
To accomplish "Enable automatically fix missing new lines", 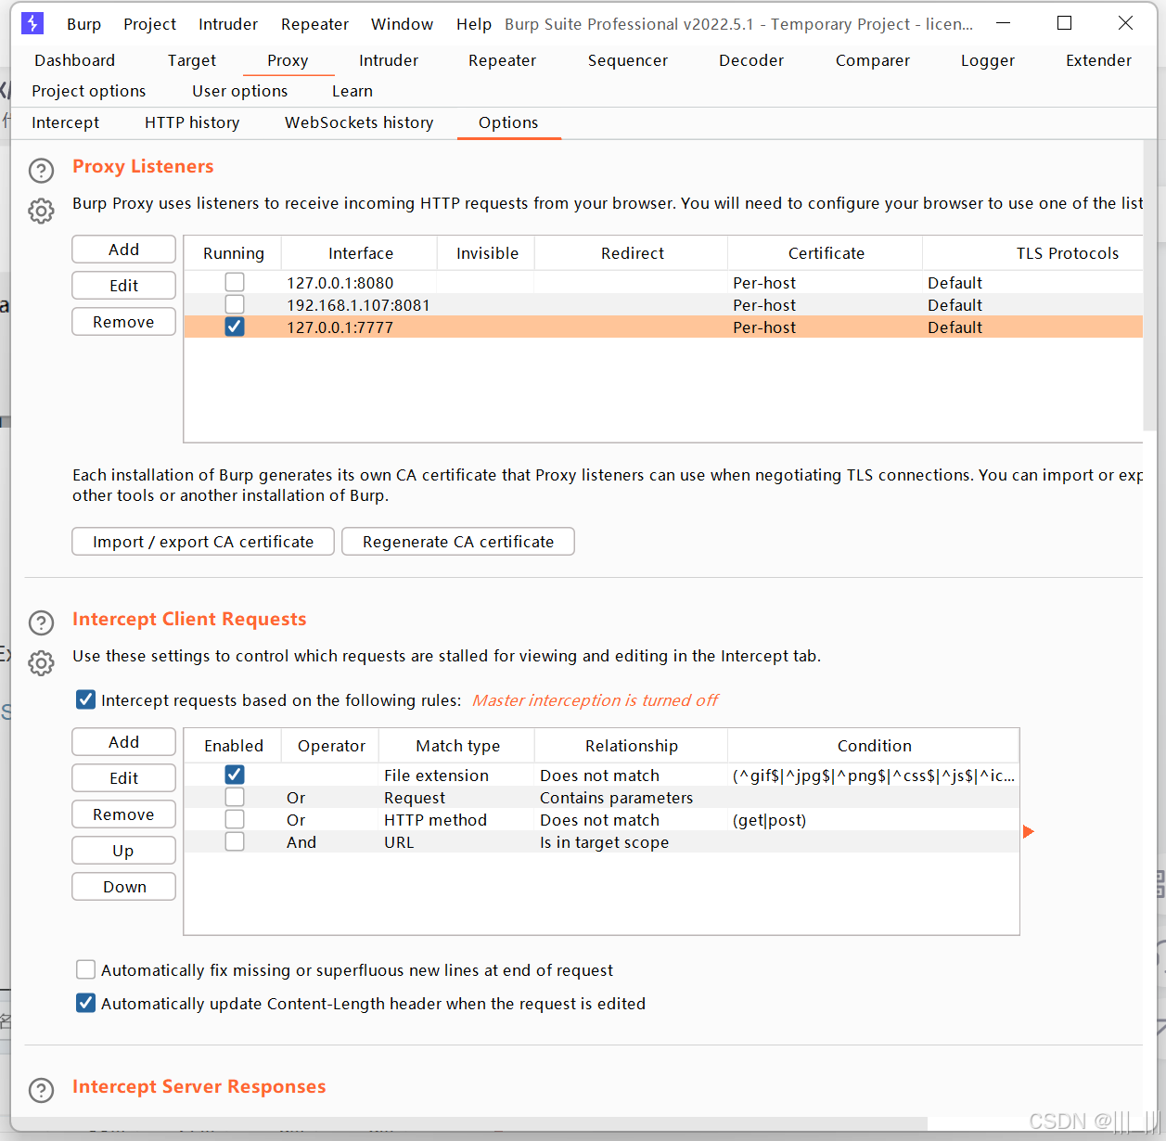I will pos(85,969).
